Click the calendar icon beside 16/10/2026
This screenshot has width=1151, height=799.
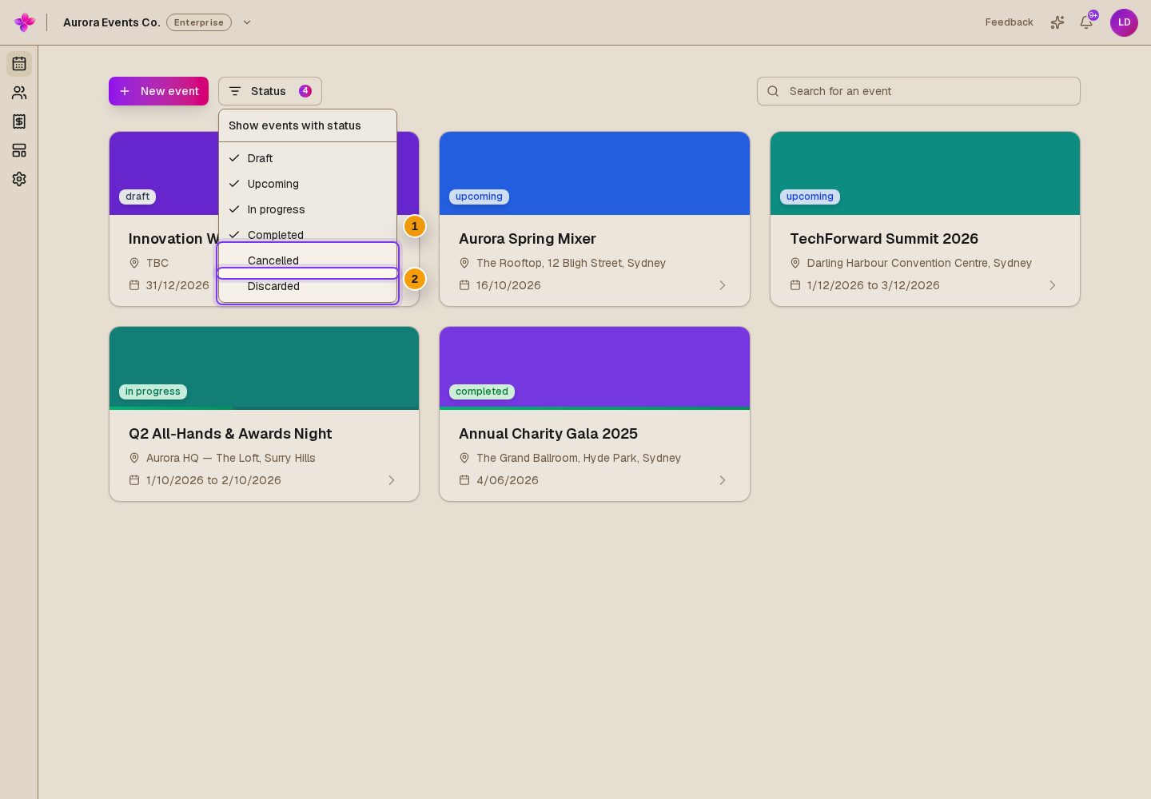click(464, 285)
